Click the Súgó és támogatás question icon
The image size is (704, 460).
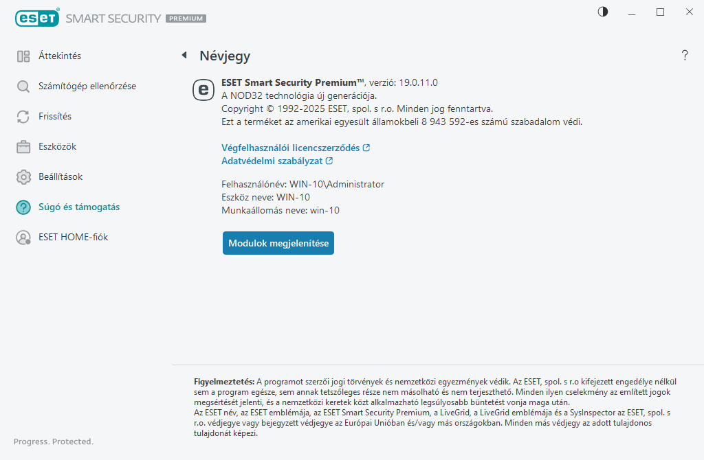tap(23, 207)
